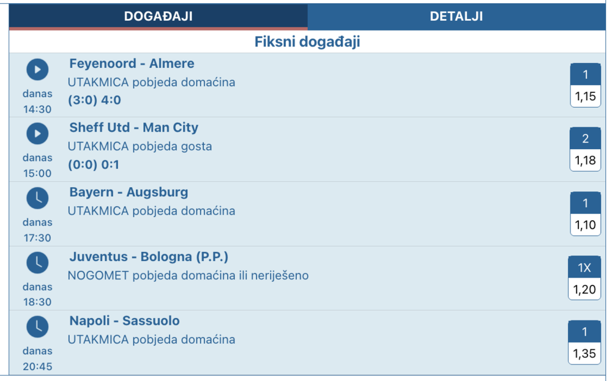612x381 pixels.
Task: Open the Sheff Utd - Man City match
Action: click(x=133, y=128)
